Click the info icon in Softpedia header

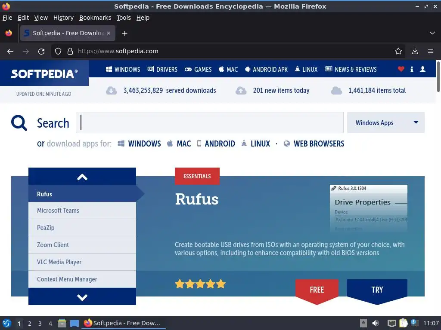[412, 69]
